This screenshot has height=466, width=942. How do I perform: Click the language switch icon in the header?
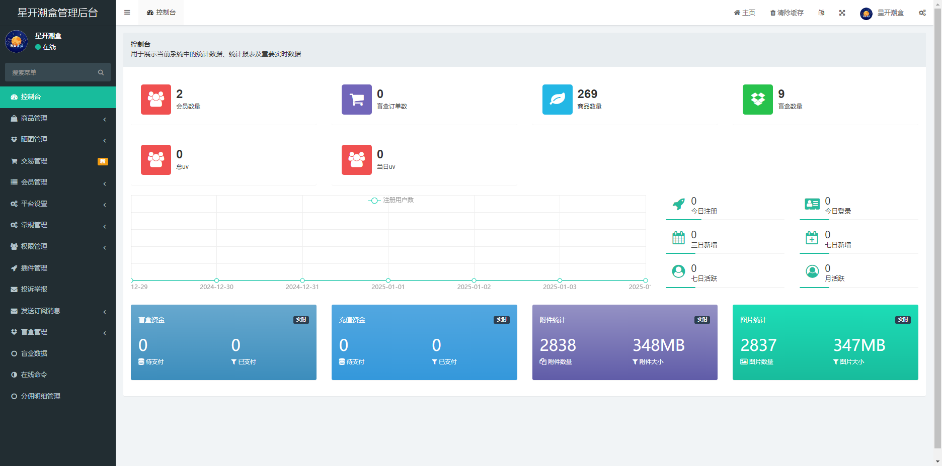point(821,13)
